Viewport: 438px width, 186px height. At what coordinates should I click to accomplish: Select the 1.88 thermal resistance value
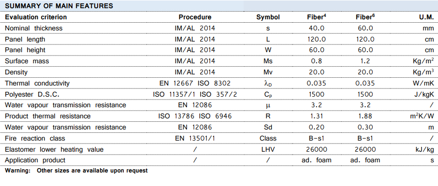click(x=365, y=116)
